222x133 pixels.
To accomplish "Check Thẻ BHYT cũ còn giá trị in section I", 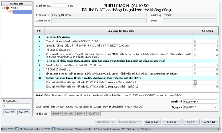I will point(195,50).
